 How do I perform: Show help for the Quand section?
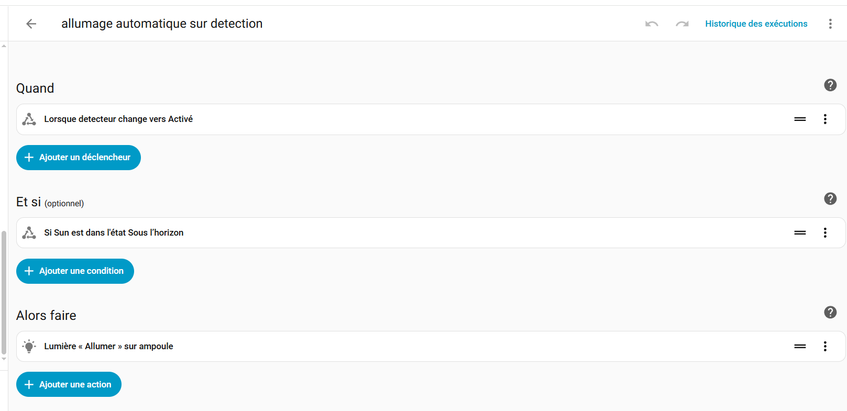(830, 85)
